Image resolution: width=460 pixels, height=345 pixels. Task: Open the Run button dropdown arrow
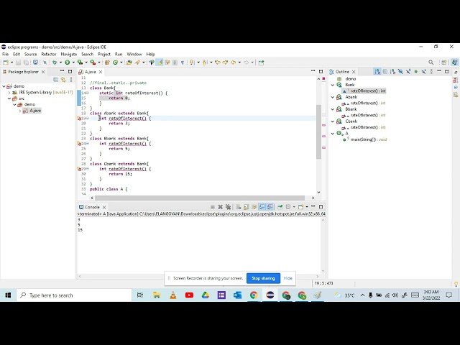73,63
